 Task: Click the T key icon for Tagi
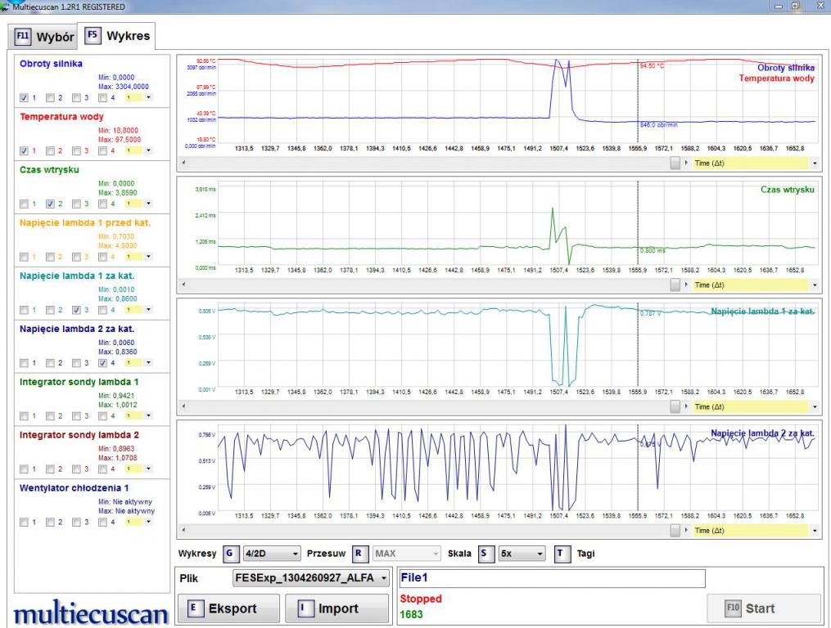pyautogui.click(x=560, y=554)
